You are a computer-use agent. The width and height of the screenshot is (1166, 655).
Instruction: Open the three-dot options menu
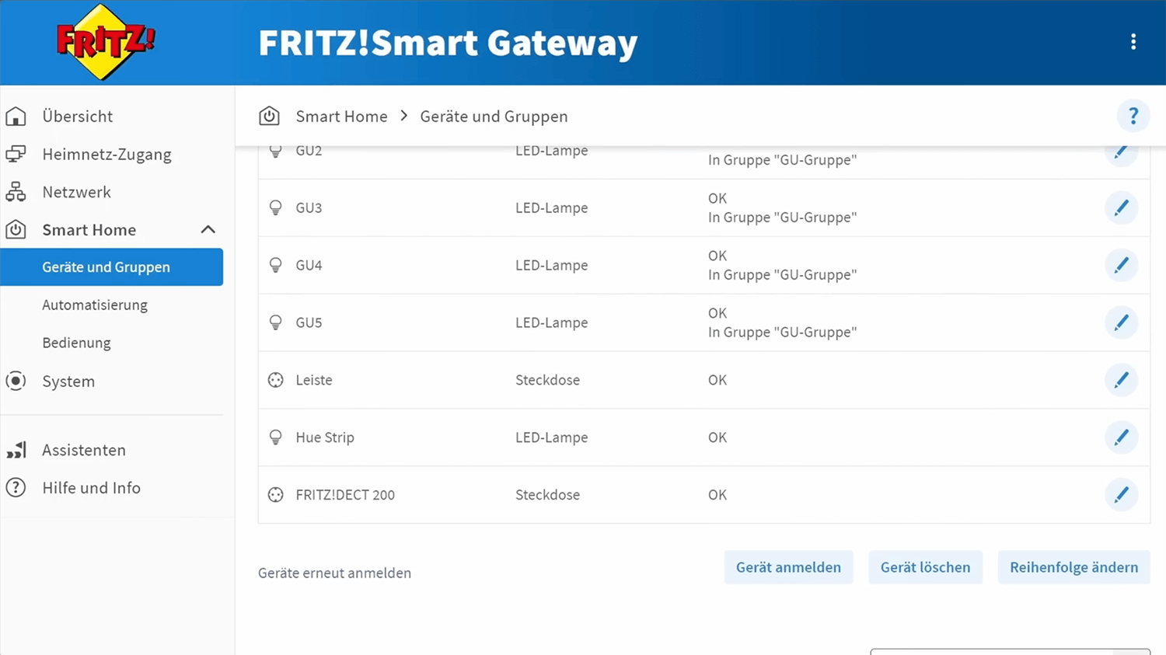pyautogui.click(x=1133, y=42)
